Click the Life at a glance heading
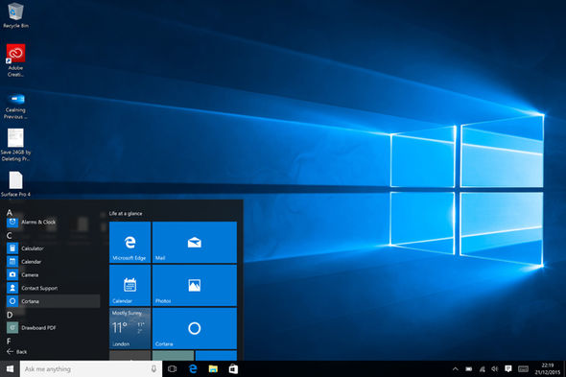The height and width of the screenshot is (377, 566). tap(126, 213)
